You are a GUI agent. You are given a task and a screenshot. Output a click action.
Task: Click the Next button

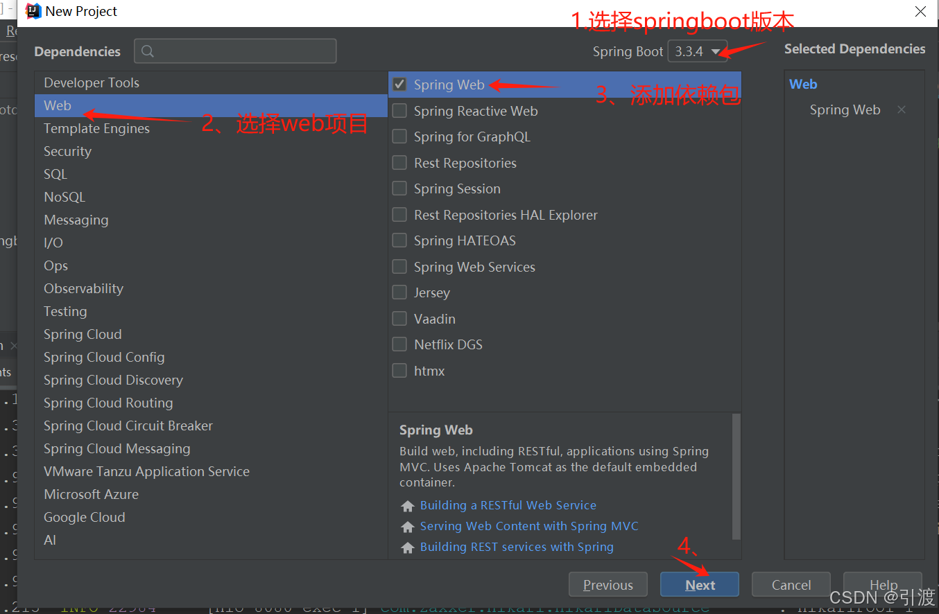700,585
